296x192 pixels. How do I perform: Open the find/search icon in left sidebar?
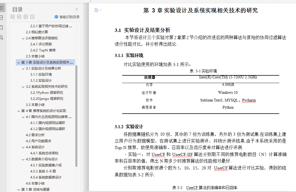tap(1, 37)
